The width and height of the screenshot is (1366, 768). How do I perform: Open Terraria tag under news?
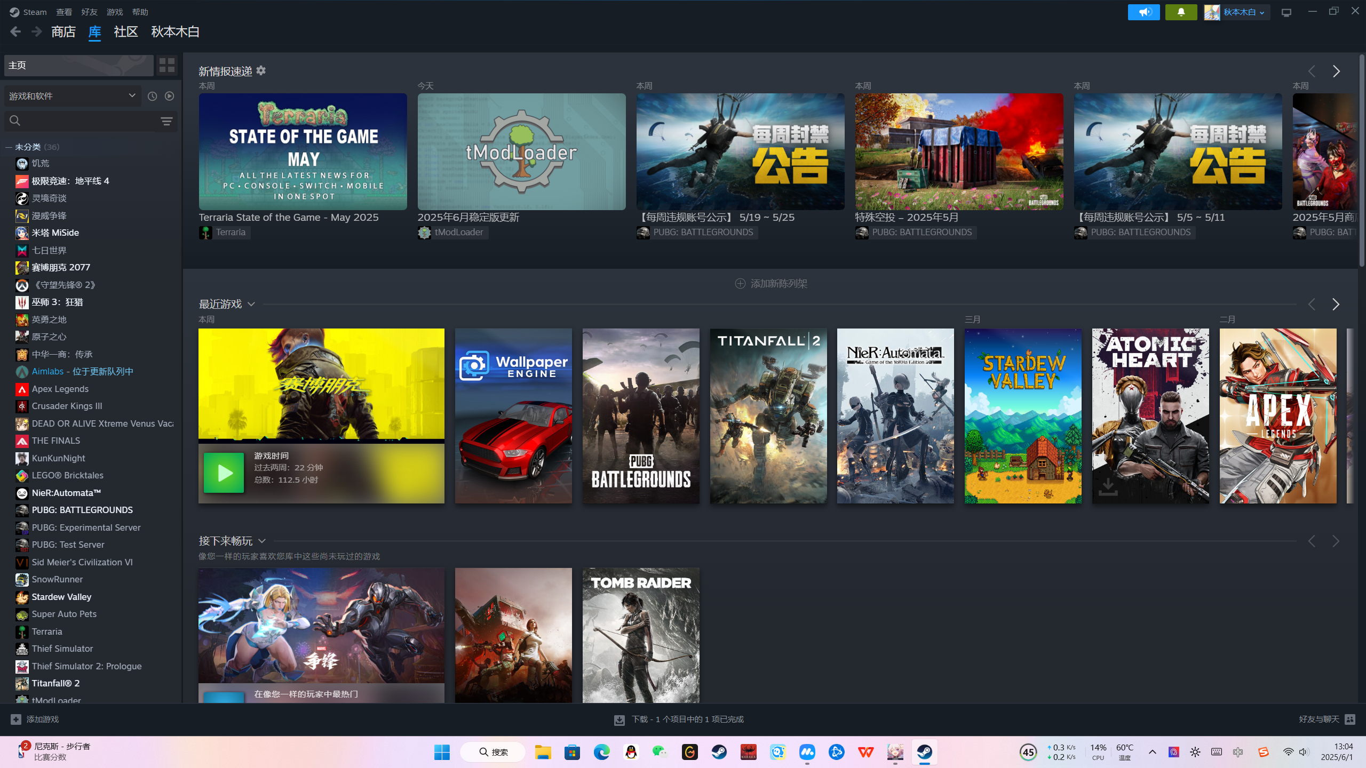[x=224, y=233]
